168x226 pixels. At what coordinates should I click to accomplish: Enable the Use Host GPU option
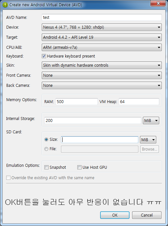[x=79, y=167]
